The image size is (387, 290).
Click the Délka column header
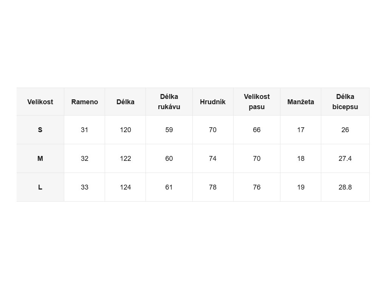(x=125, y=102)
